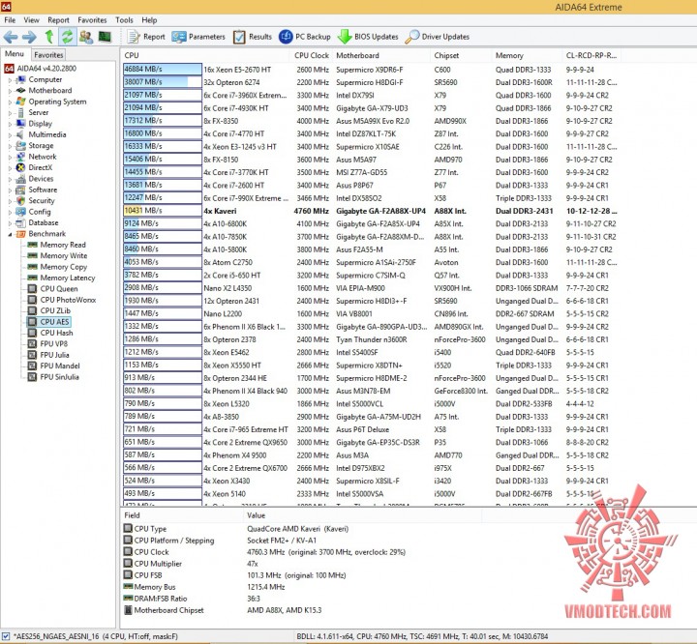697x644 pixels.
Task: Expand the Computer tree node
Action: 10,80
